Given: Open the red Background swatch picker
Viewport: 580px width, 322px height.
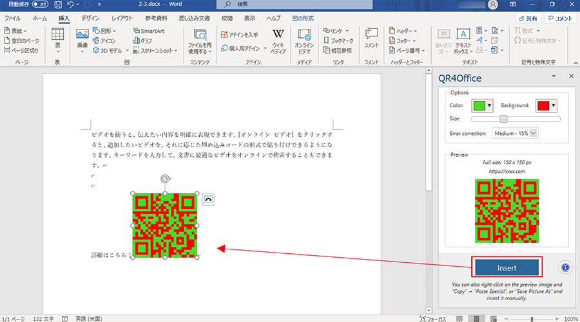Looking at the screenshot, I should pos(546,105).
